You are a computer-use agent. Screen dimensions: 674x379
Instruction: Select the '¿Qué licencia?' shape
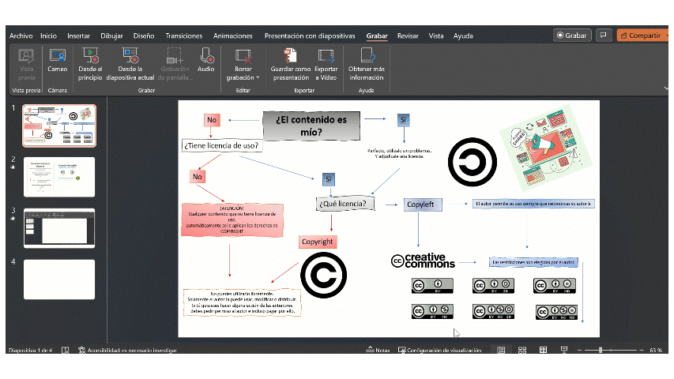pyautogui.click(x=345, y=204)
